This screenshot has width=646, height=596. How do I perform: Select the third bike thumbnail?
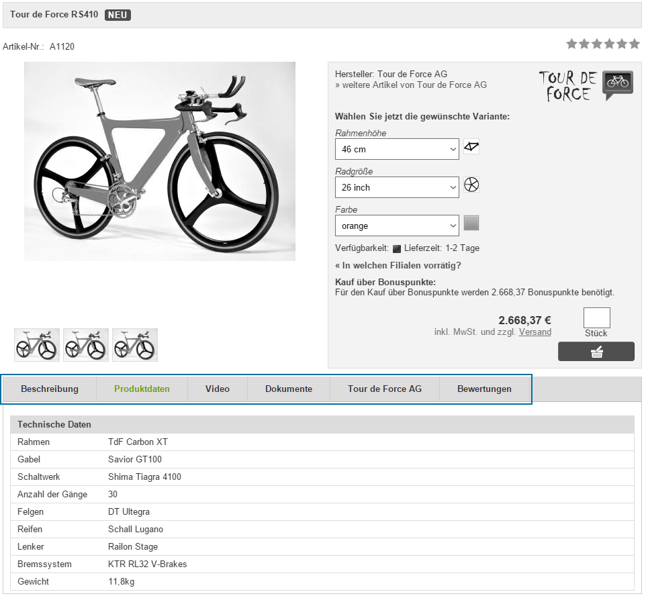click(x=135, y=345)
